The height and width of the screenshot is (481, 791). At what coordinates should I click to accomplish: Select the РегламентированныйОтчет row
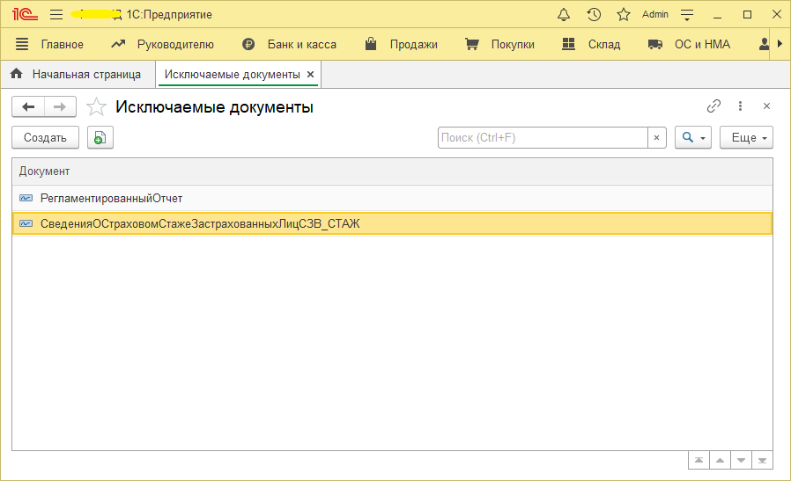393,199
